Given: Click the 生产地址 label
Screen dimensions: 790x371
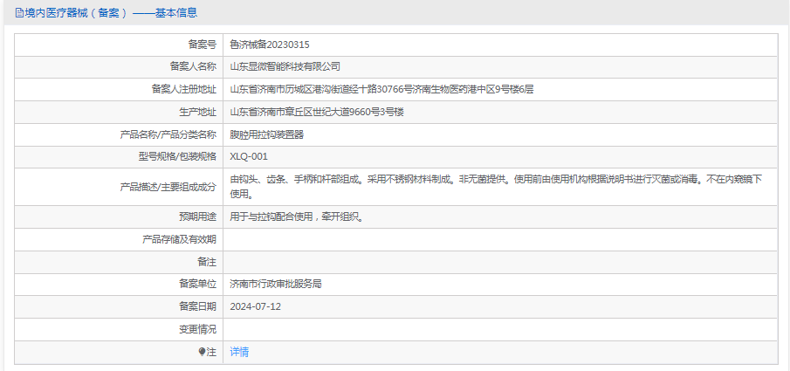Looking at the screenshot, I should pos(197,113).
